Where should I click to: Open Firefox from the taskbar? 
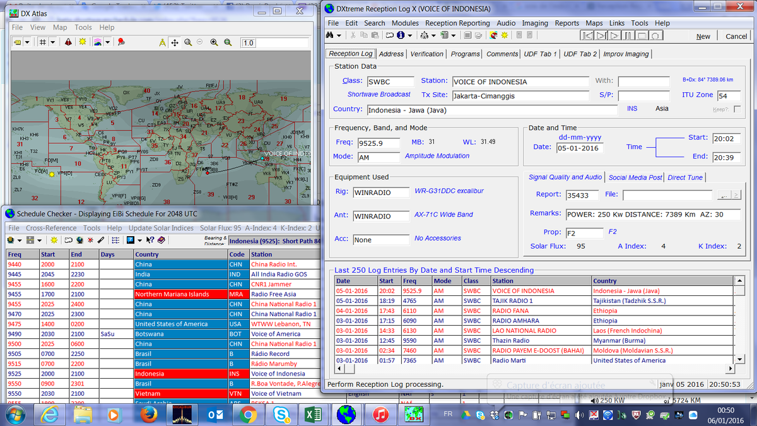click(149, 415)
